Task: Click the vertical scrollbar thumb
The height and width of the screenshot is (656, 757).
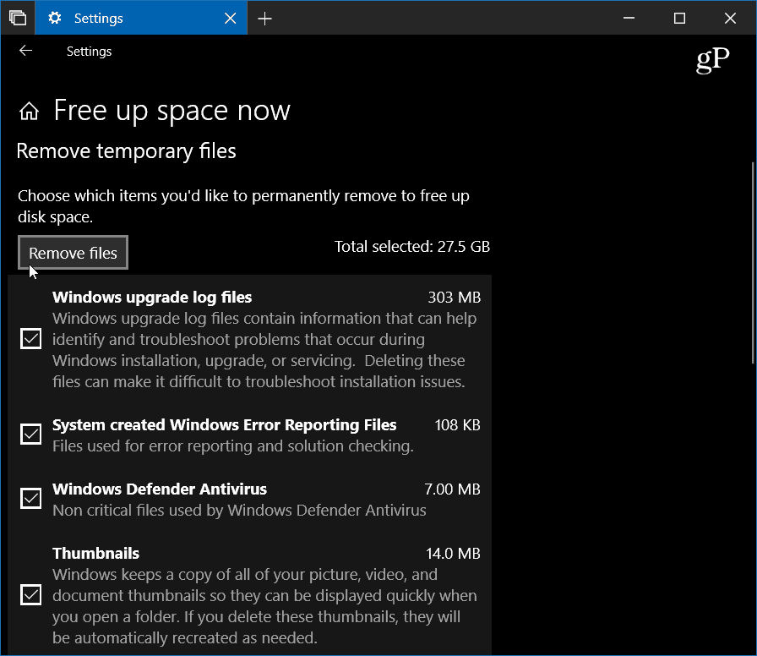Action: pos(753,263)
